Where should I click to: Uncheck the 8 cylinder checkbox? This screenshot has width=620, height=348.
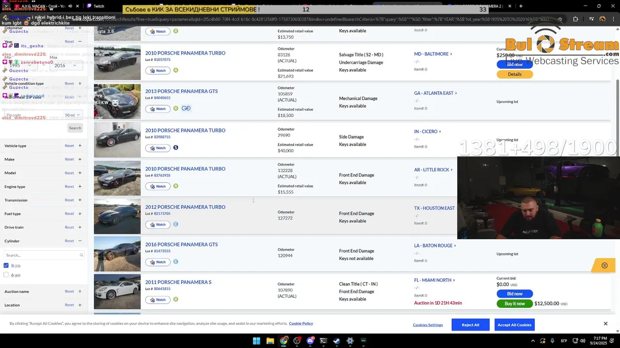tap(6, 265)
